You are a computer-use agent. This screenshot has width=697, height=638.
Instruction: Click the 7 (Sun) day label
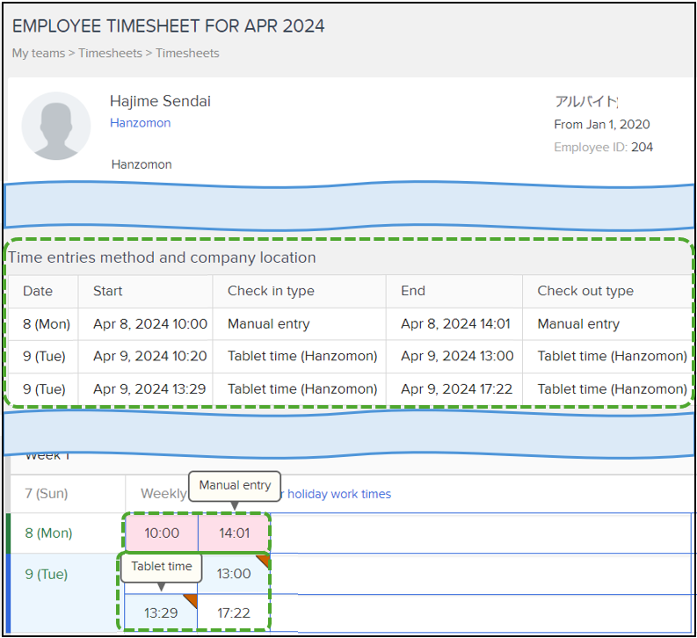[46, 494]
